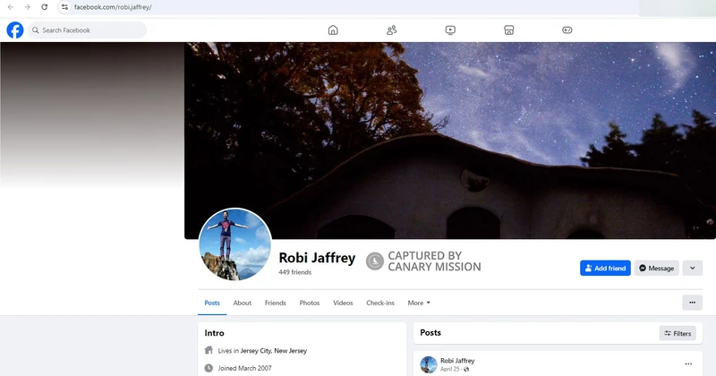
Task: Click the Robi Jaffrey profile name heading
Action: click(317, 258)
